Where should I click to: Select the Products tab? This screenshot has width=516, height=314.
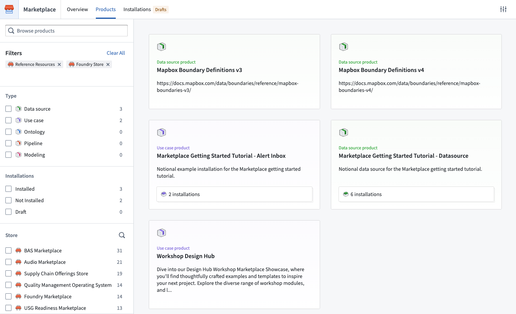105,9
